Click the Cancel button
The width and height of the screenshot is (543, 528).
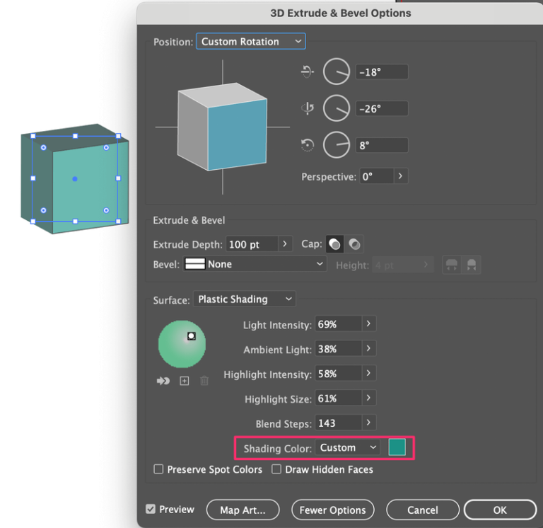[423, 510]
